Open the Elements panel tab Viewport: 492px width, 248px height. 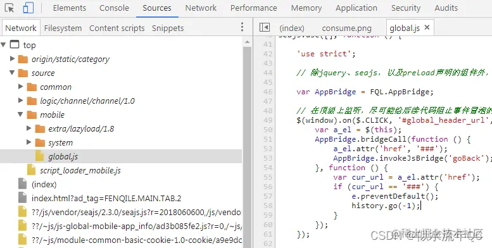[x=70, y=8]
